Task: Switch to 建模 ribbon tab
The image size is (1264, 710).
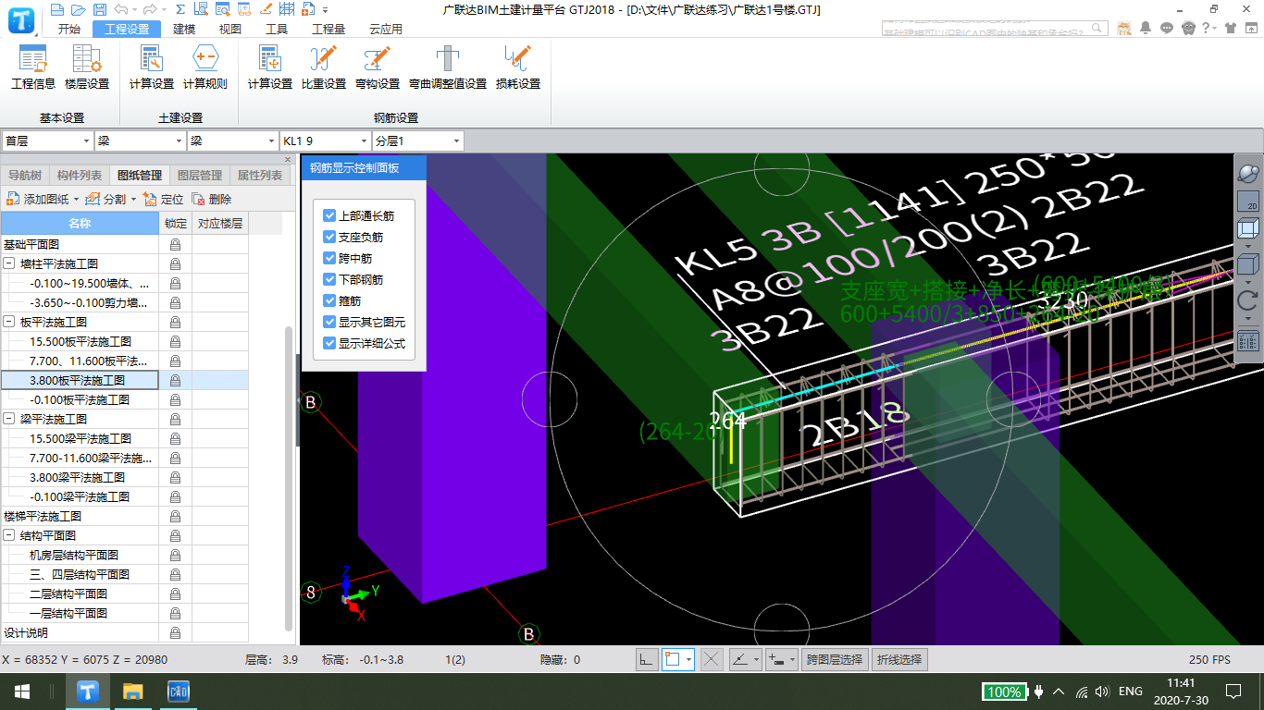Action: point(185,30)
